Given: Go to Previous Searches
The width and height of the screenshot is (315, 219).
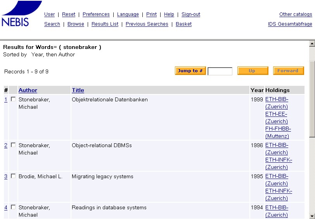Looking at the screenshot, I should click(x=147, y=24).
